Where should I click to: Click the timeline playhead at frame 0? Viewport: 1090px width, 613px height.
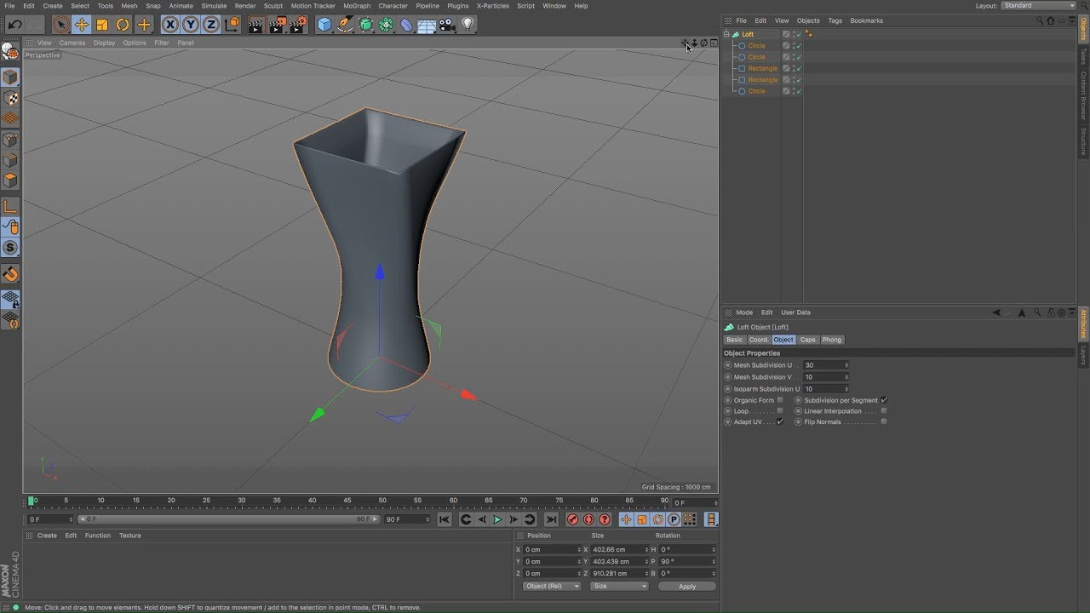[x=32, y=501]
